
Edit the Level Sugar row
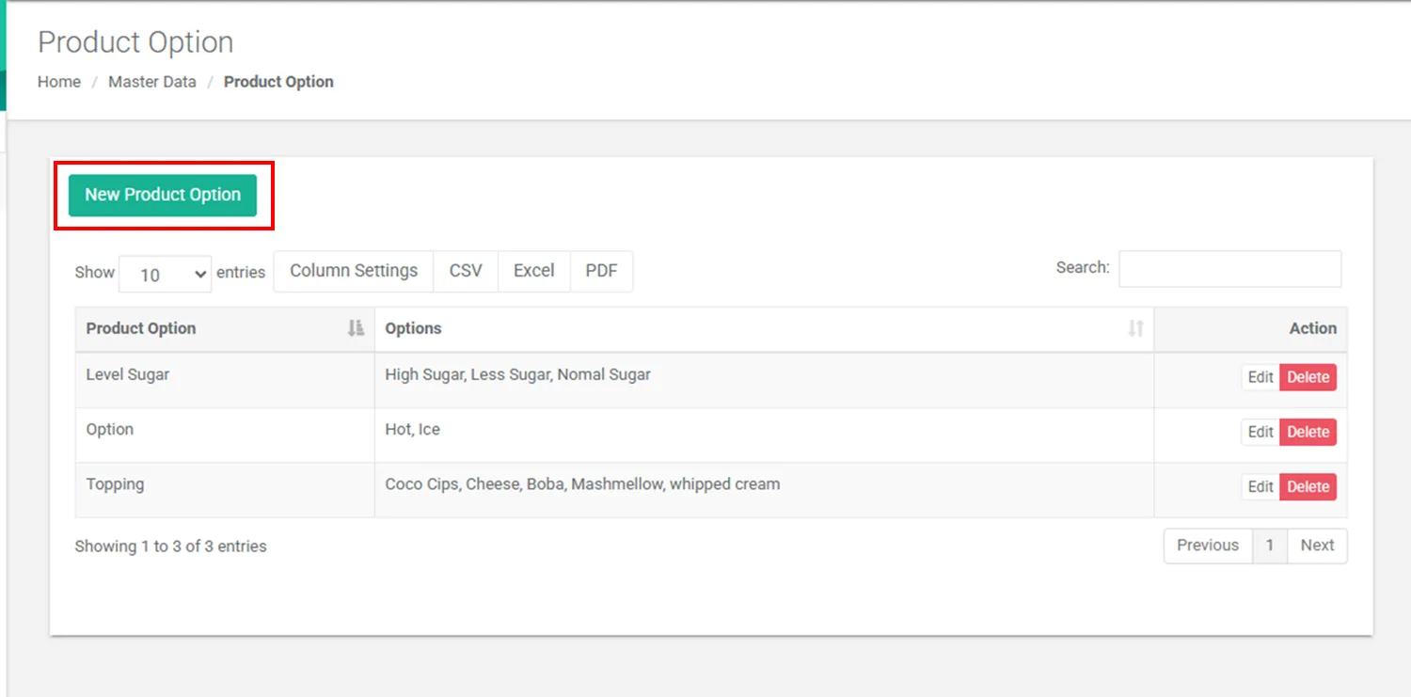(1260, 377)
